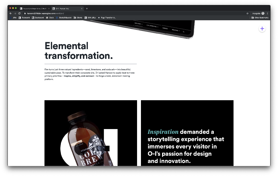This screenshot has width=278, height=176.
Task: Open the Clock bookmark
Action: [x=50, y=18]
